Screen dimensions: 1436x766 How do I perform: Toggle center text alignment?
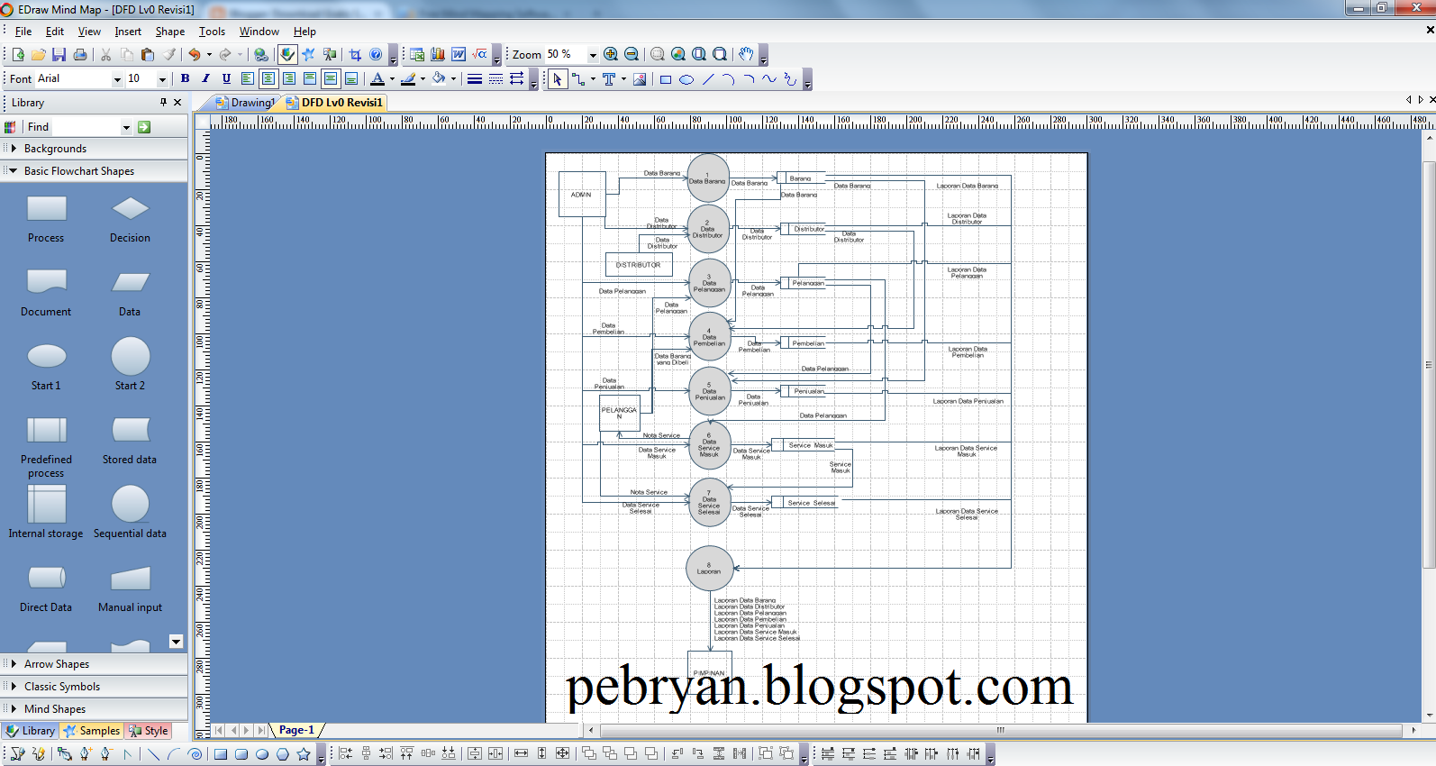click(268, 79)
